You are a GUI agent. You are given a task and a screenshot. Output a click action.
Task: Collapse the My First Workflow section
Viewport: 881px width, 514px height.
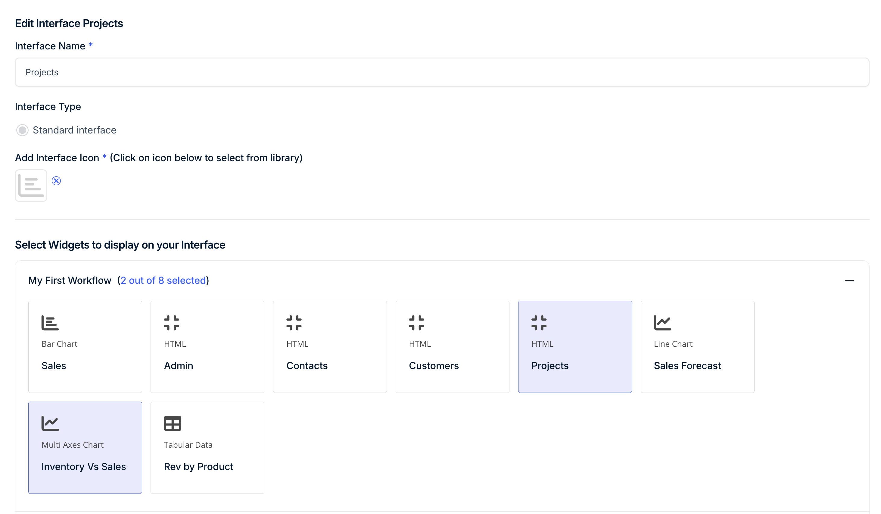[849, 281]
